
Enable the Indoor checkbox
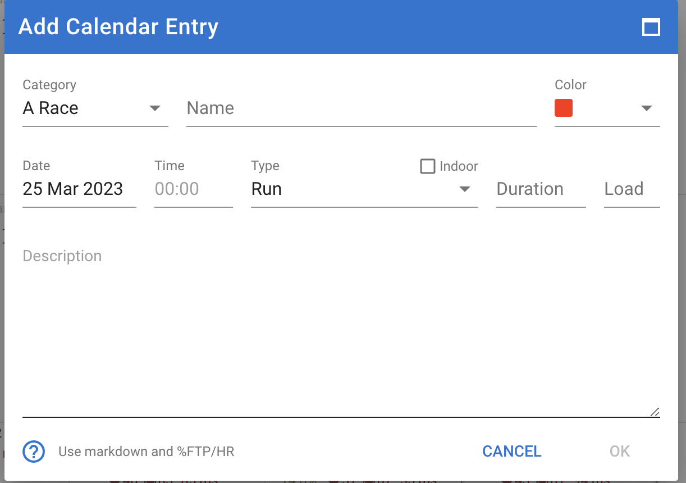tap(428, 166)
